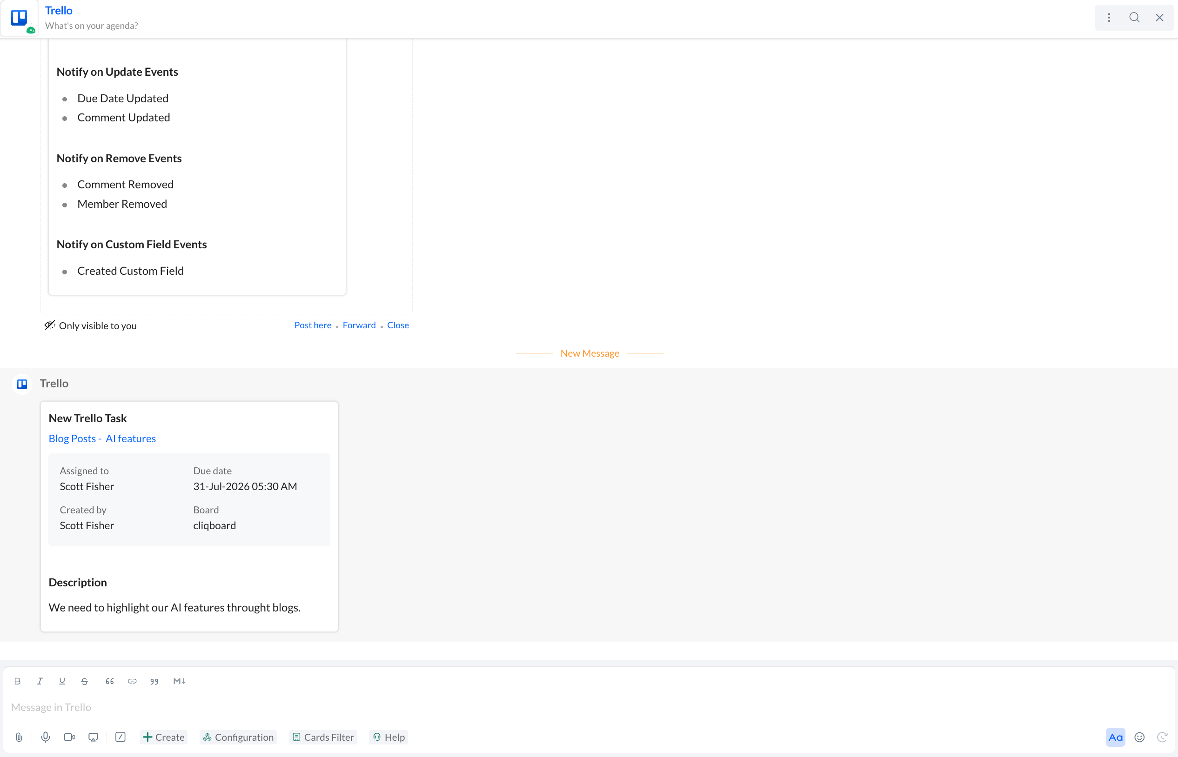
Task: Click the New Trello Task card title
Action: click(x=87, y=418)
